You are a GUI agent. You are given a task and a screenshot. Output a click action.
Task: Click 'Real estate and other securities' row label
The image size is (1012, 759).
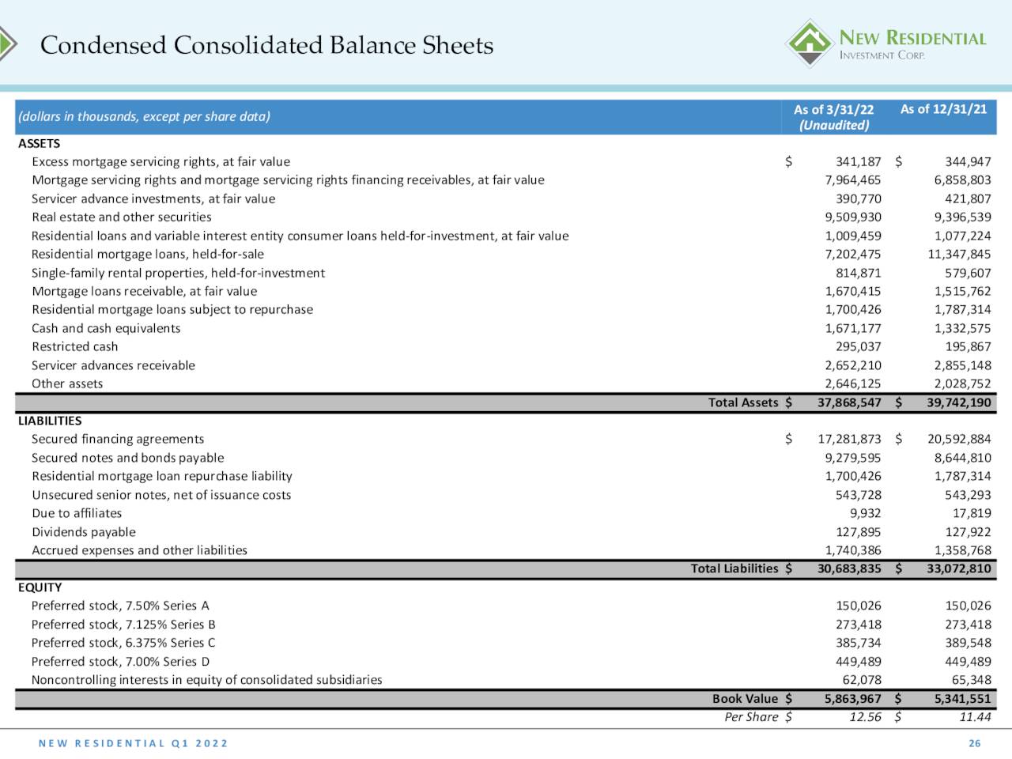click(x=122, y=217)
